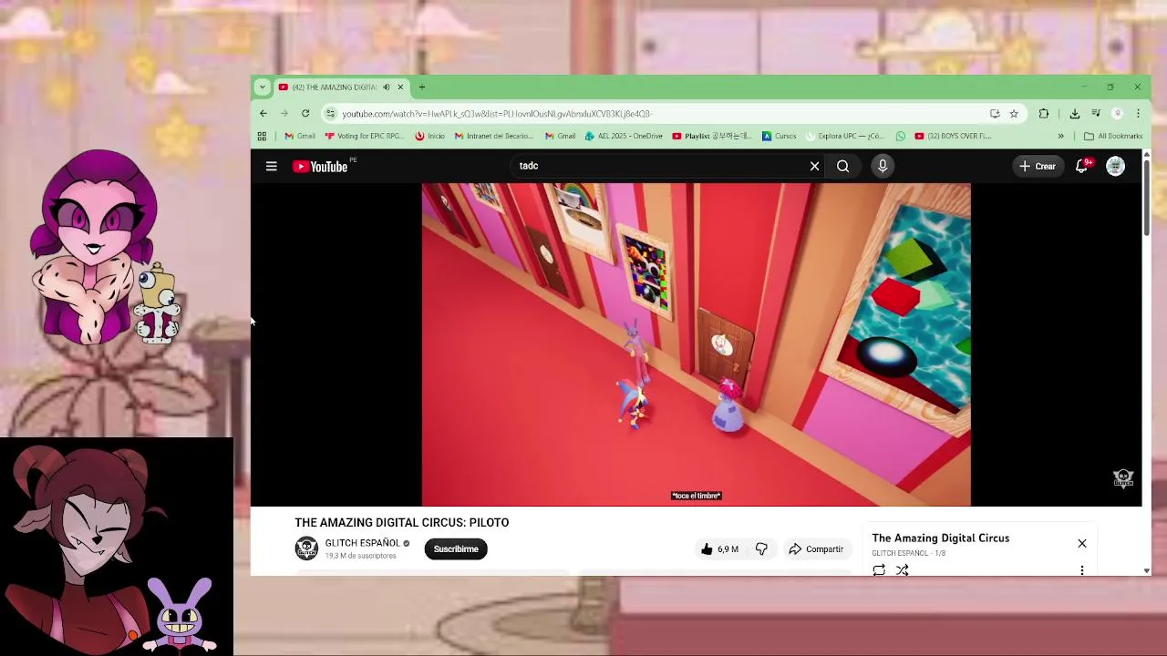
Task: Open the YouTube hamburger guide menu
Action: coord(271,166)
